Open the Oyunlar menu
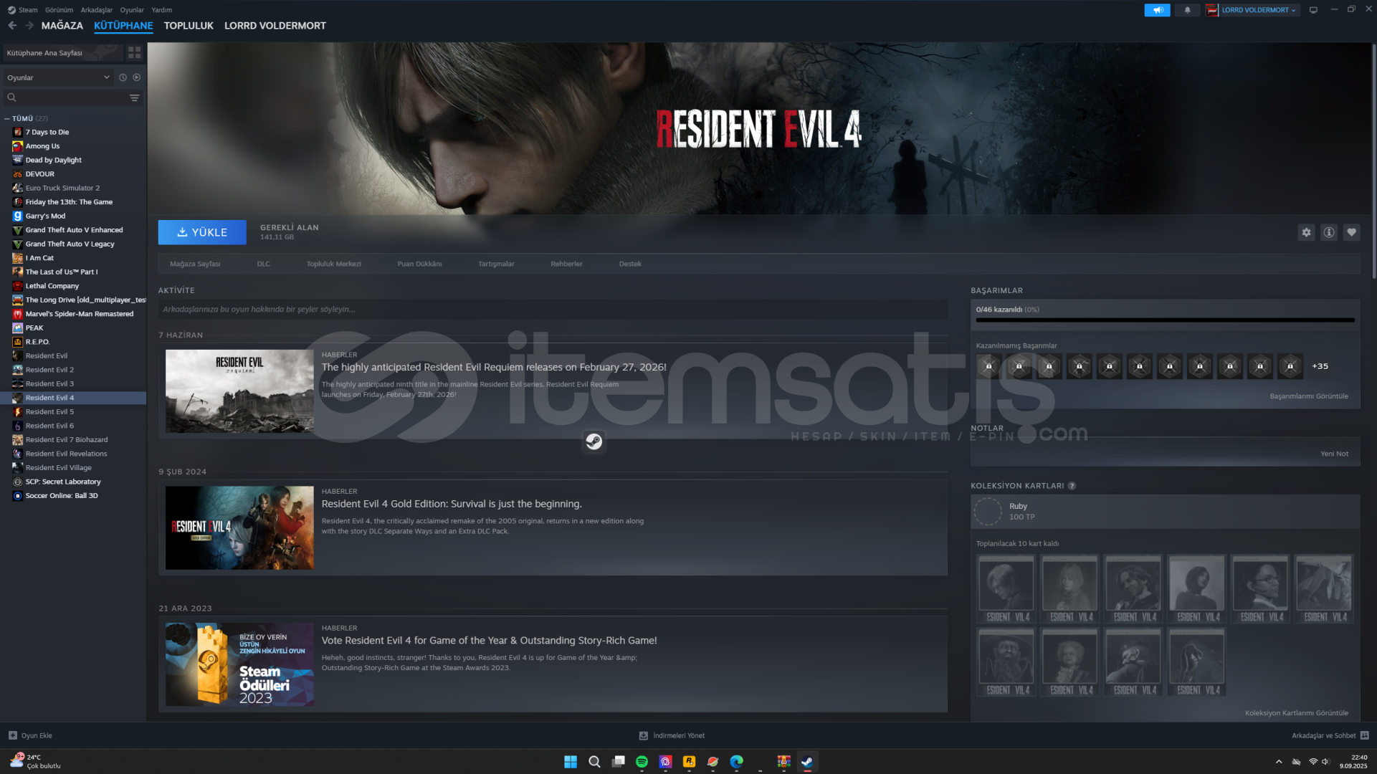This screenshot has width=1377, height=774. tap(132, 10)
